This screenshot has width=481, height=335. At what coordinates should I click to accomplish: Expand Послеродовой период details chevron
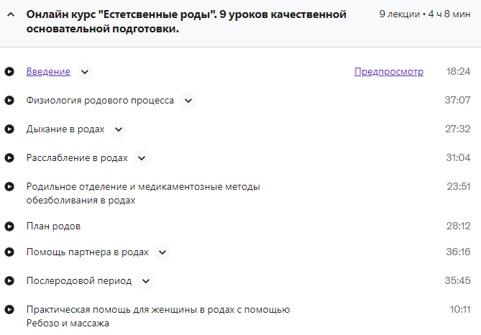(x=146, y=281)
